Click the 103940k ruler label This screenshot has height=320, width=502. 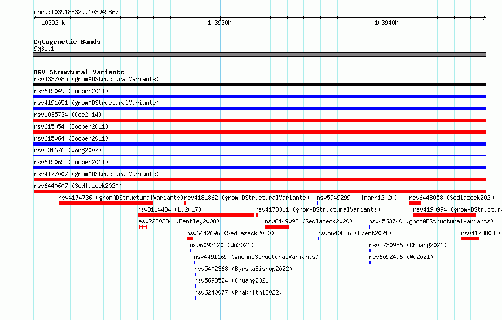coord(386,23)
